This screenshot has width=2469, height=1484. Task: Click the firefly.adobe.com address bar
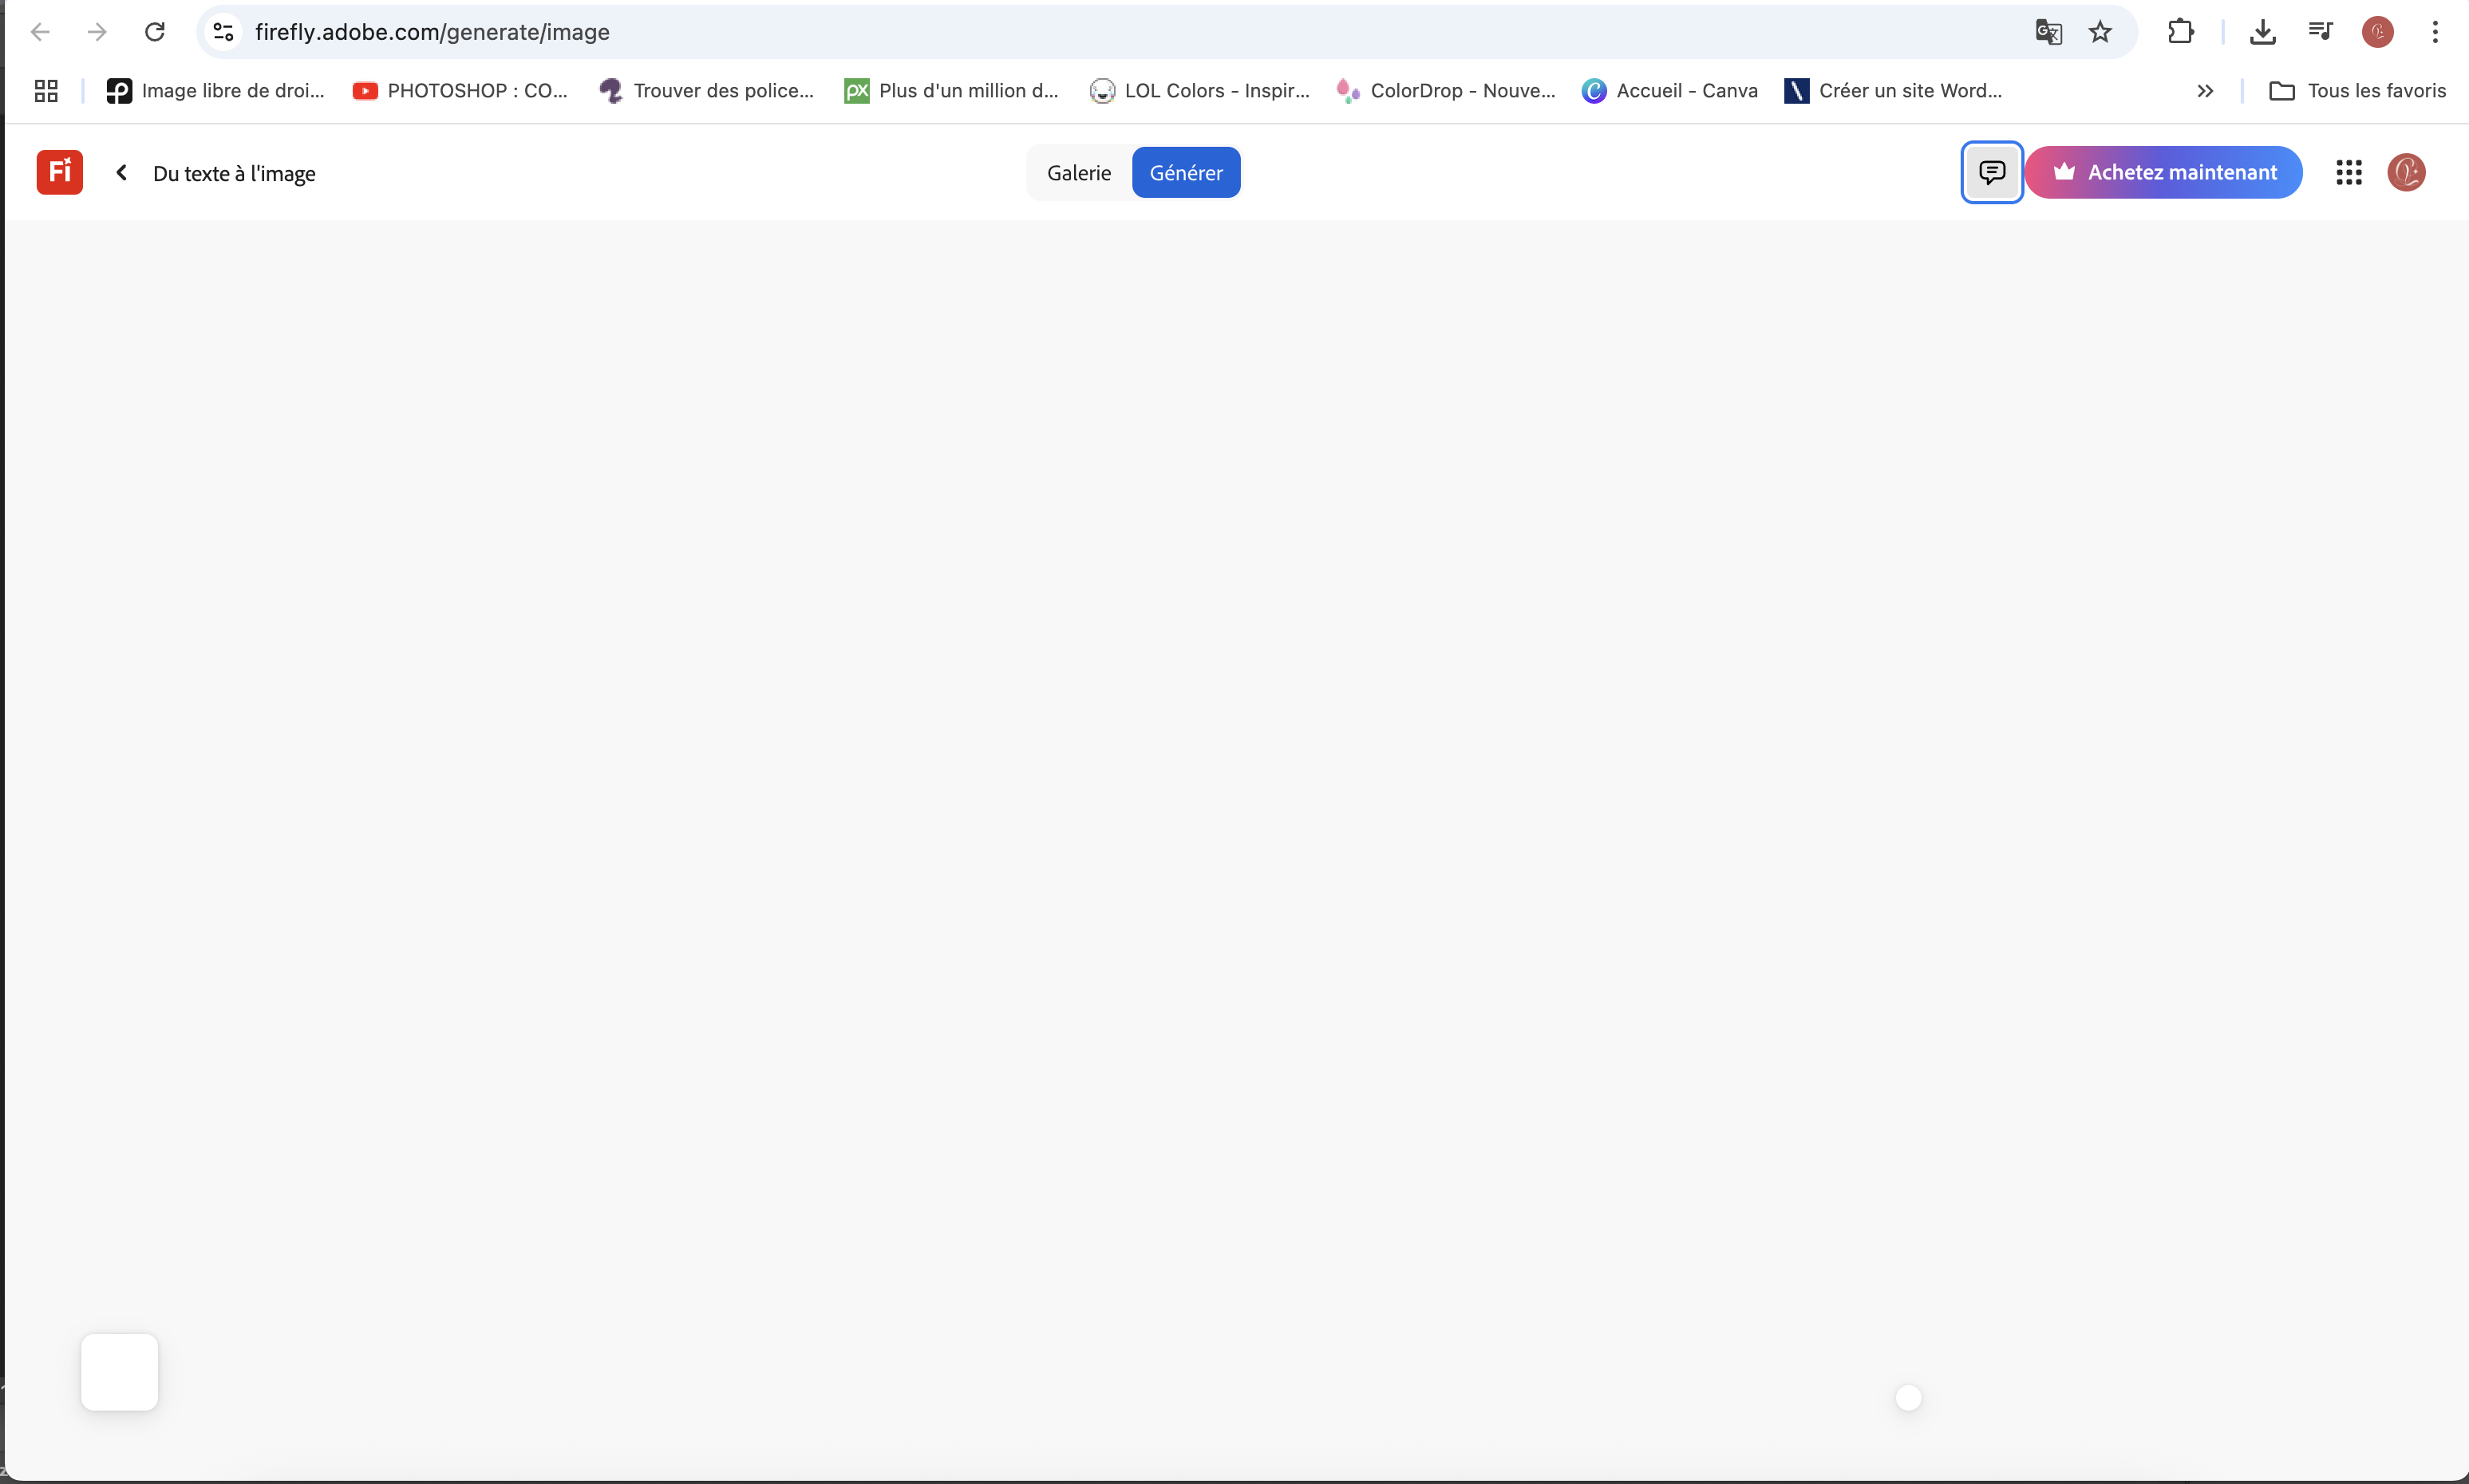(1000, 32)
